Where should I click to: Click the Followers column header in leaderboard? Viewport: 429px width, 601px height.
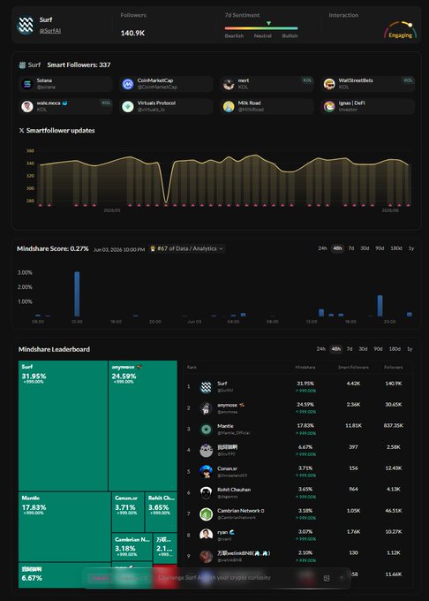point(393,367)
